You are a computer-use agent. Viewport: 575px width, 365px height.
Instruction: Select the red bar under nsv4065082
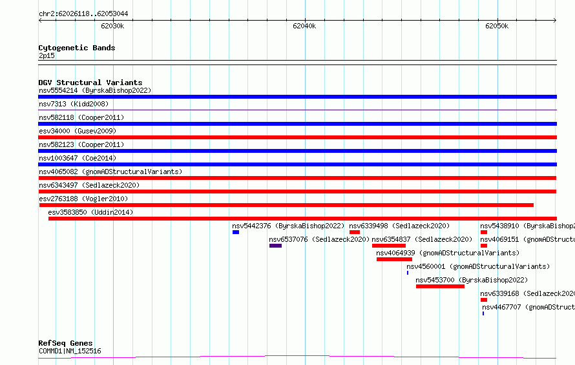click(297, 178)
